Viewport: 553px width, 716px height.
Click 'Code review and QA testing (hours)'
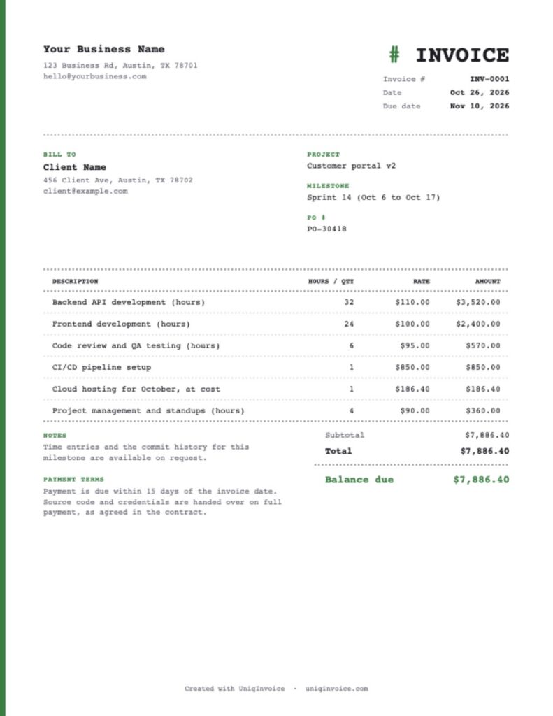click(x=136, y=345)
